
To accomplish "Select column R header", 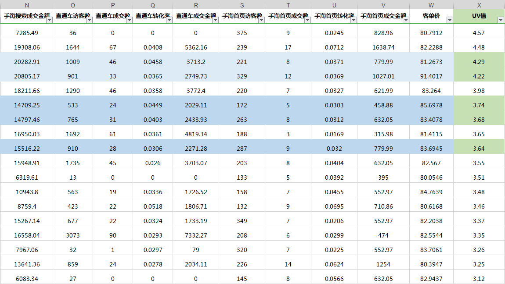I will 196,5.
